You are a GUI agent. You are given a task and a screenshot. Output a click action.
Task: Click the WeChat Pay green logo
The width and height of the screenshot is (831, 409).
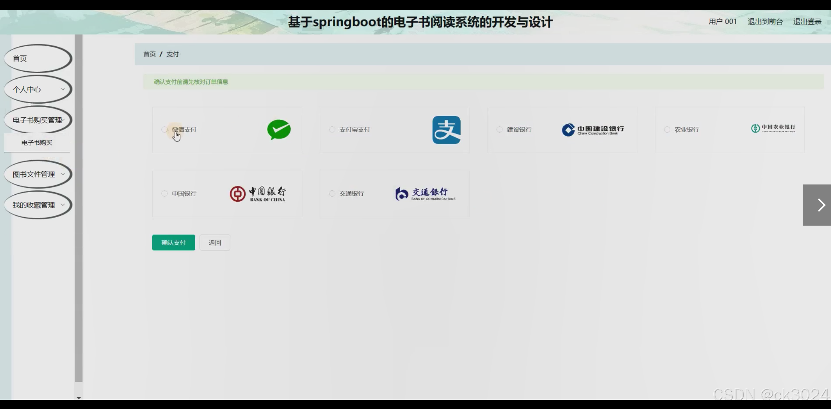coord(279,130)
